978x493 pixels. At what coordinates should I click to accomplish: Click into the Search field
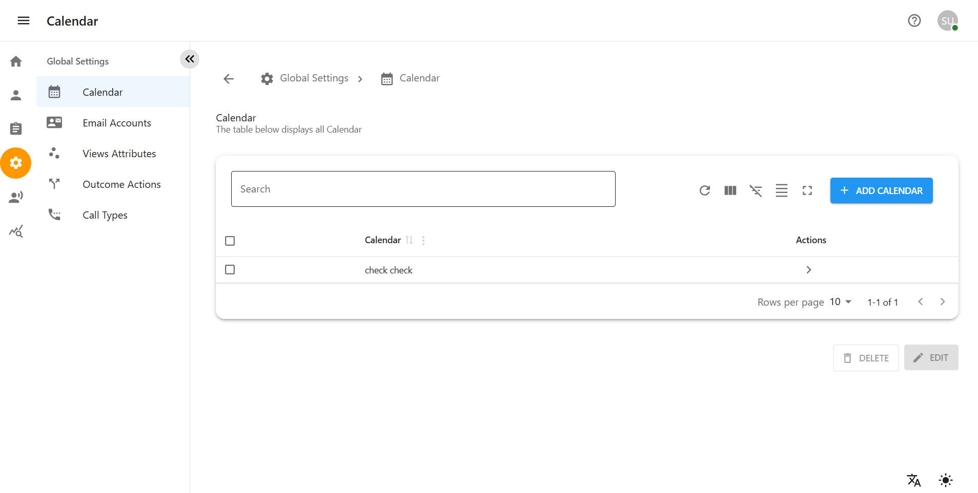[x=423, y=189]
